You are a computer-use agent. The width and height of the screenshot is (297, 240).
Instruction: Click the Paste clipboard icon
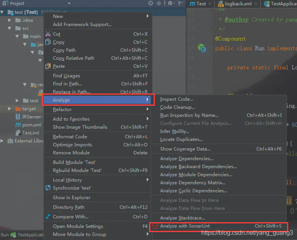point(48,66)
